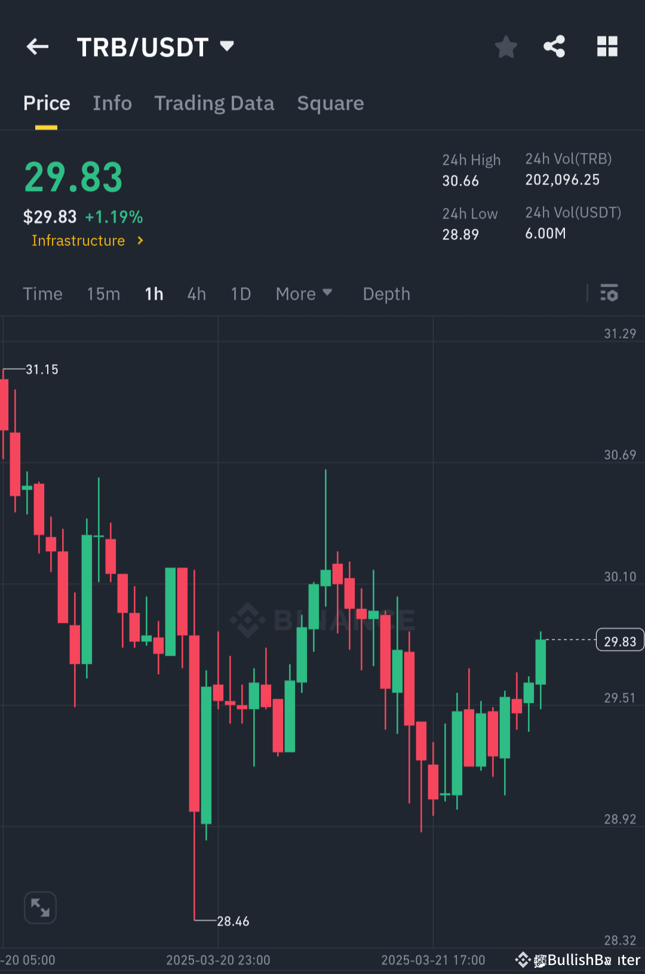Tap the 29.83 current price label on chart
The image size is (645, 974).
coord(619,640)
